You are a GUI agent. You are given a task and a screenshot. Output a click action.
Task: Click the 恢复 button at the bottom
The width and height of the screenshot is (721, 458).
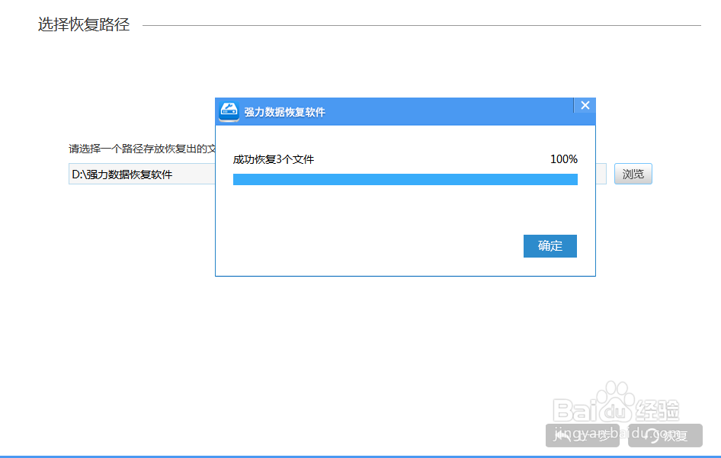click(x=665, y=435)
